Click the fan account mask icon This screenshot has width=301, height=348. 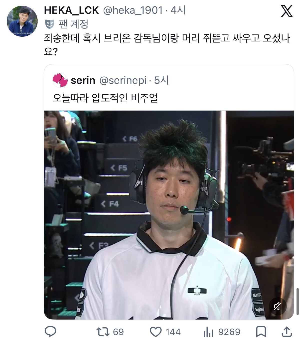(49, 24)
